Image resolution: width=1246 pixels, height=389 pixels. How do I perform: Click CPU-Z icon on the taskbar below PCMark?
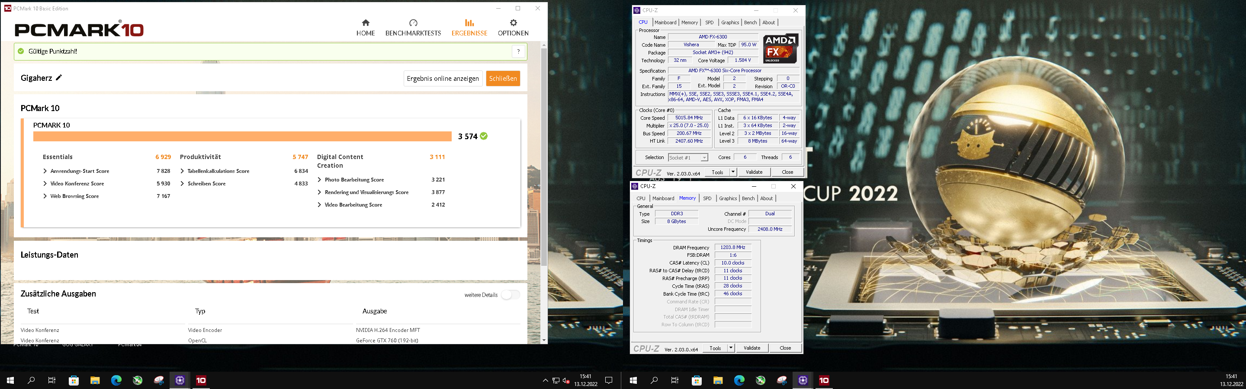180,380
